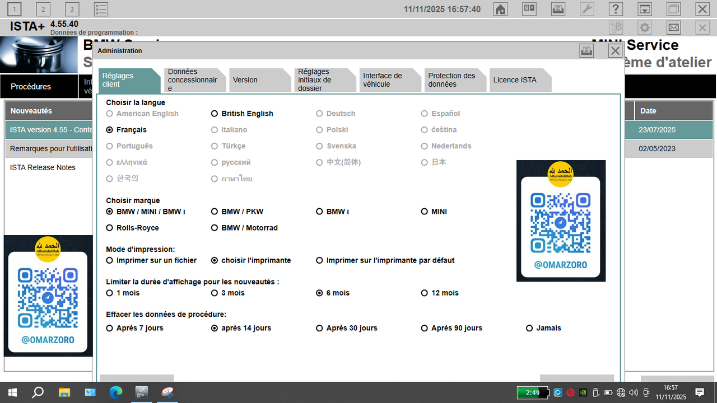
Task: Set data deletion après 14 jours
Action: click(241, 328)
